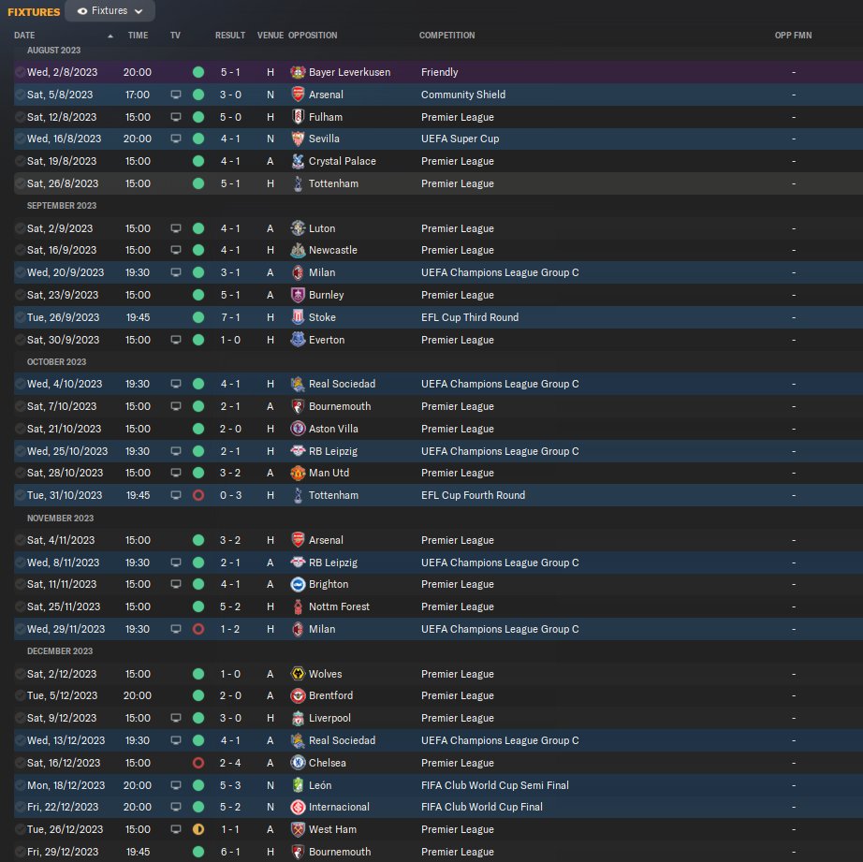Sort fixtures by the DATE column header
Screen dimensions: 863x862
point(24,36)
